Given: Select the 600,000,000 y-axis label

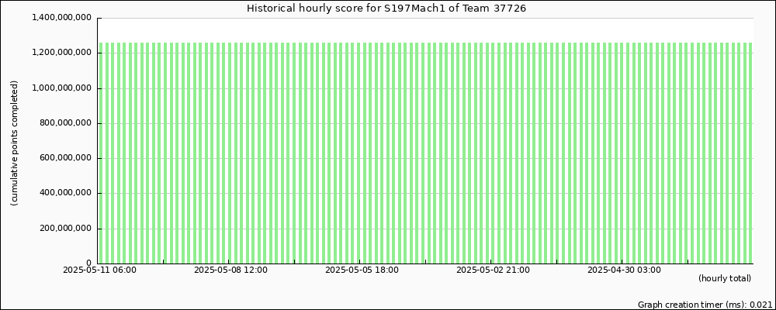Looking at the screenshot, I should coord(66,158).
